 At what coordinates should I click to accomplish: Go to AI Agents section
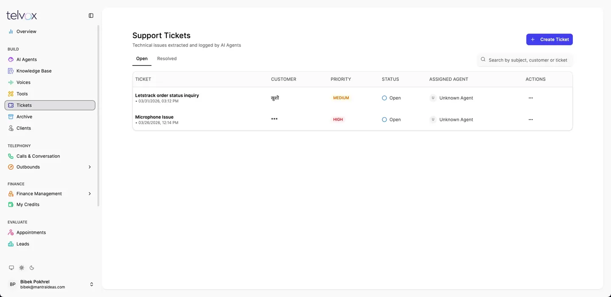(x=50, y=59)
